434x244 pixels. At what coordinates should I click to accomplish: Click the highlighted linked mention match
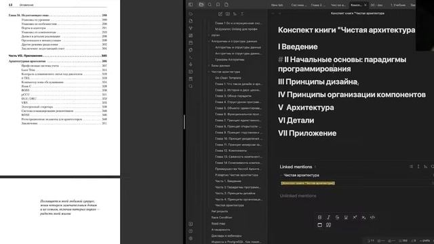308,183
